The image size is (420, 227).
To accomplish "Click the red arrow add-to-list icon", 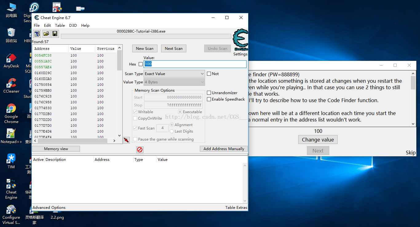I will tap(126, 140).
